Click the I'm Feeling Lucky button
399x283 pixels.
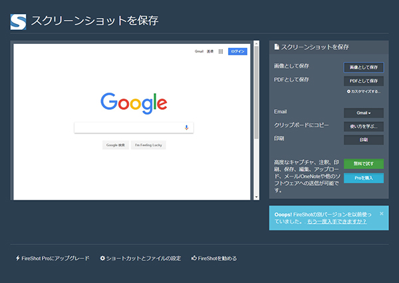click(x=148, y=145)
